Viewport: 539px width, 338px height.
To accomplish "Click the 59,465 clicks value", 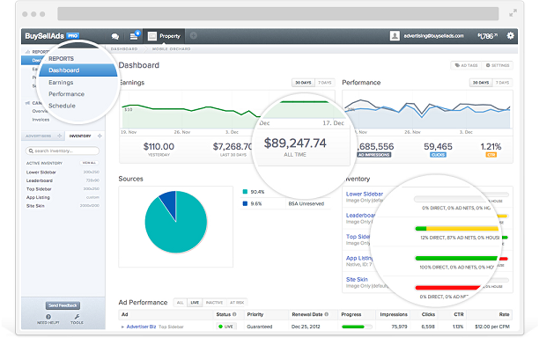I will (438, 147).
